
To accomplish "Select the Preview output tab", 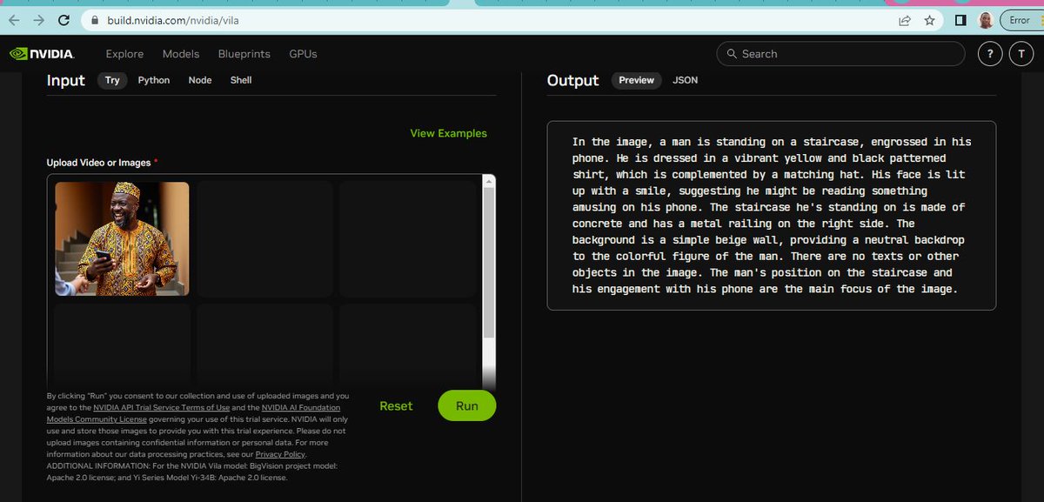I will click(x=636, y=80).
